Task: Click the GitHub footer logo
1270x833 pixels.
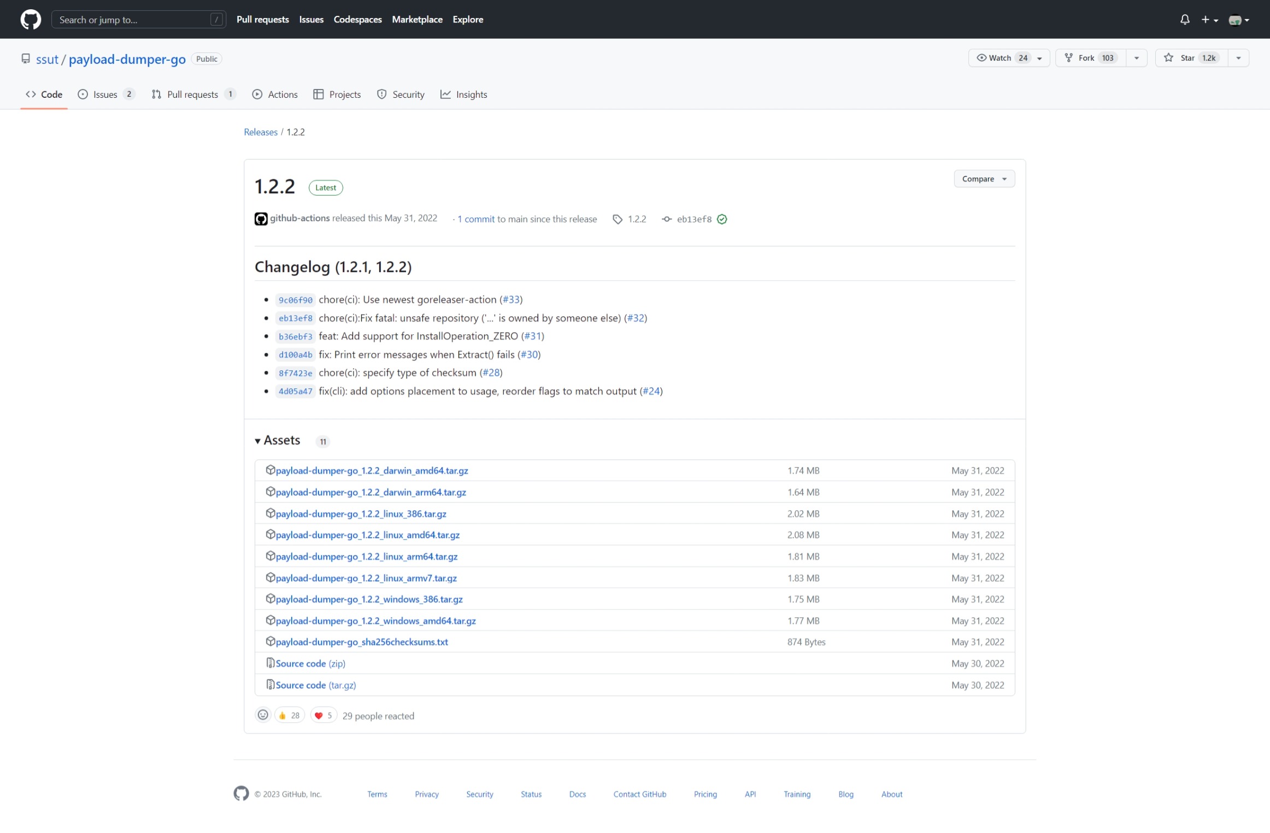Action: click(x=241, y=793)
